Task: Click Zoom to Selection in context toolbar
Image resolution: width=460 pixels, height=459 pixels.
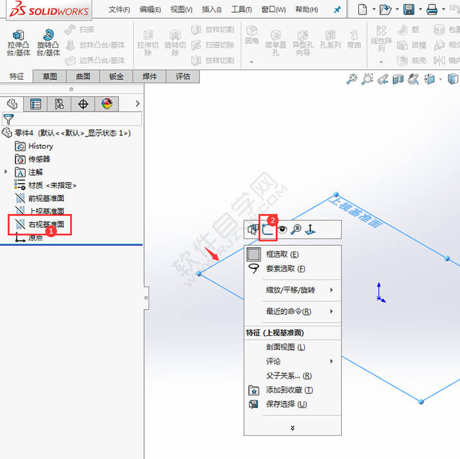Action: coord(296,229)
